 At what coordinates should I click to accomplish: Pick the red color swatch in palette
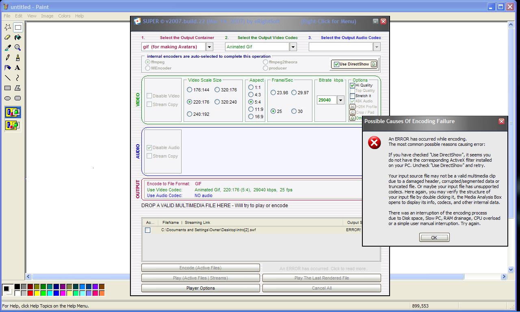coord(30,293)
